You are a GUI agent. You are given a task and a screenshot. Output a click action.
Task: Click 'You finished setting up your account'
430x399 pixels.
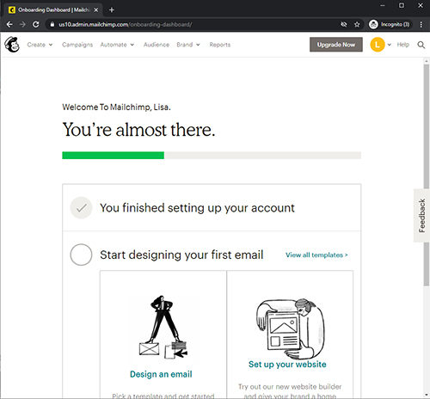coord(197,208)
